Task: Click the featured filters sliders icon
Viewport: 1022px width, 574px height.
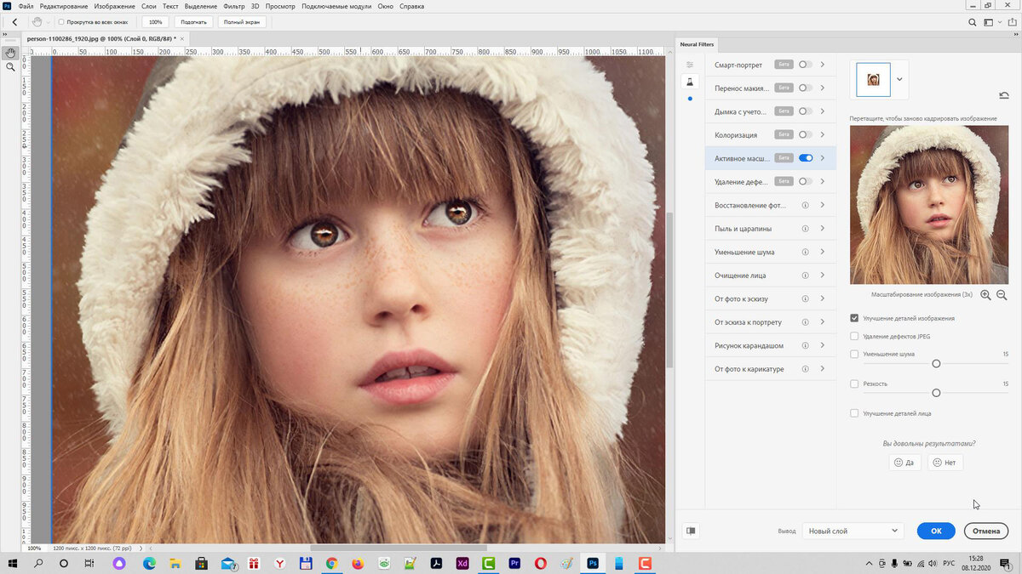Action: pos(690,65)
